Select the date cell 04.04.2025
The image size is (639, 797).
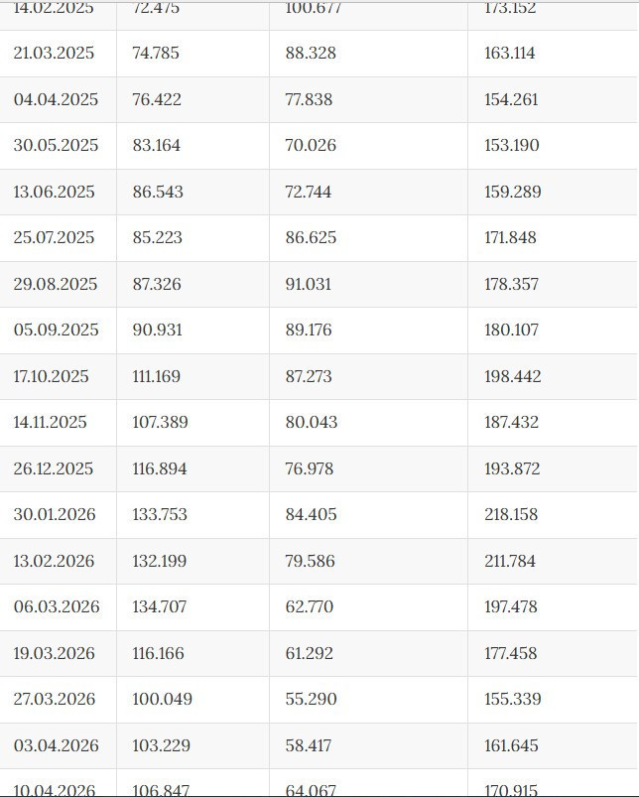[56, 99]
